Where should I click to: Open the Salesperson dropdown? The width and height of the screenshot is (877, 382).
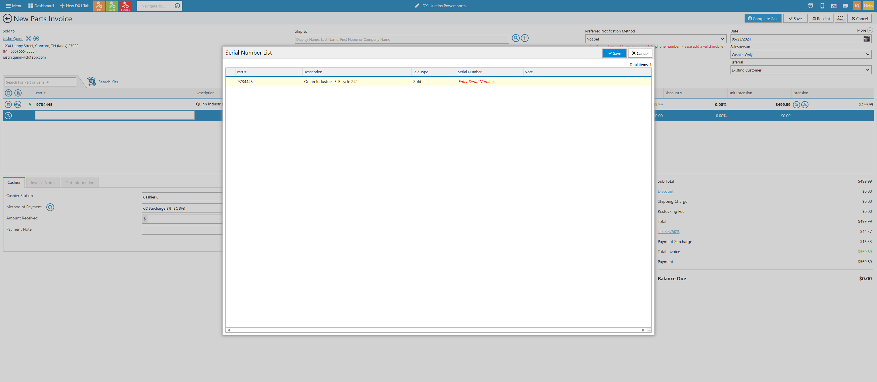tap(801, 54)
